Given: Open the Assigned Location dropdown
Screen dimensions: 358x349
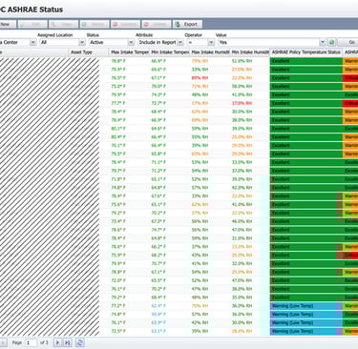Looking at the screenshot, I should pyautogui.click(x=82, y=42).
